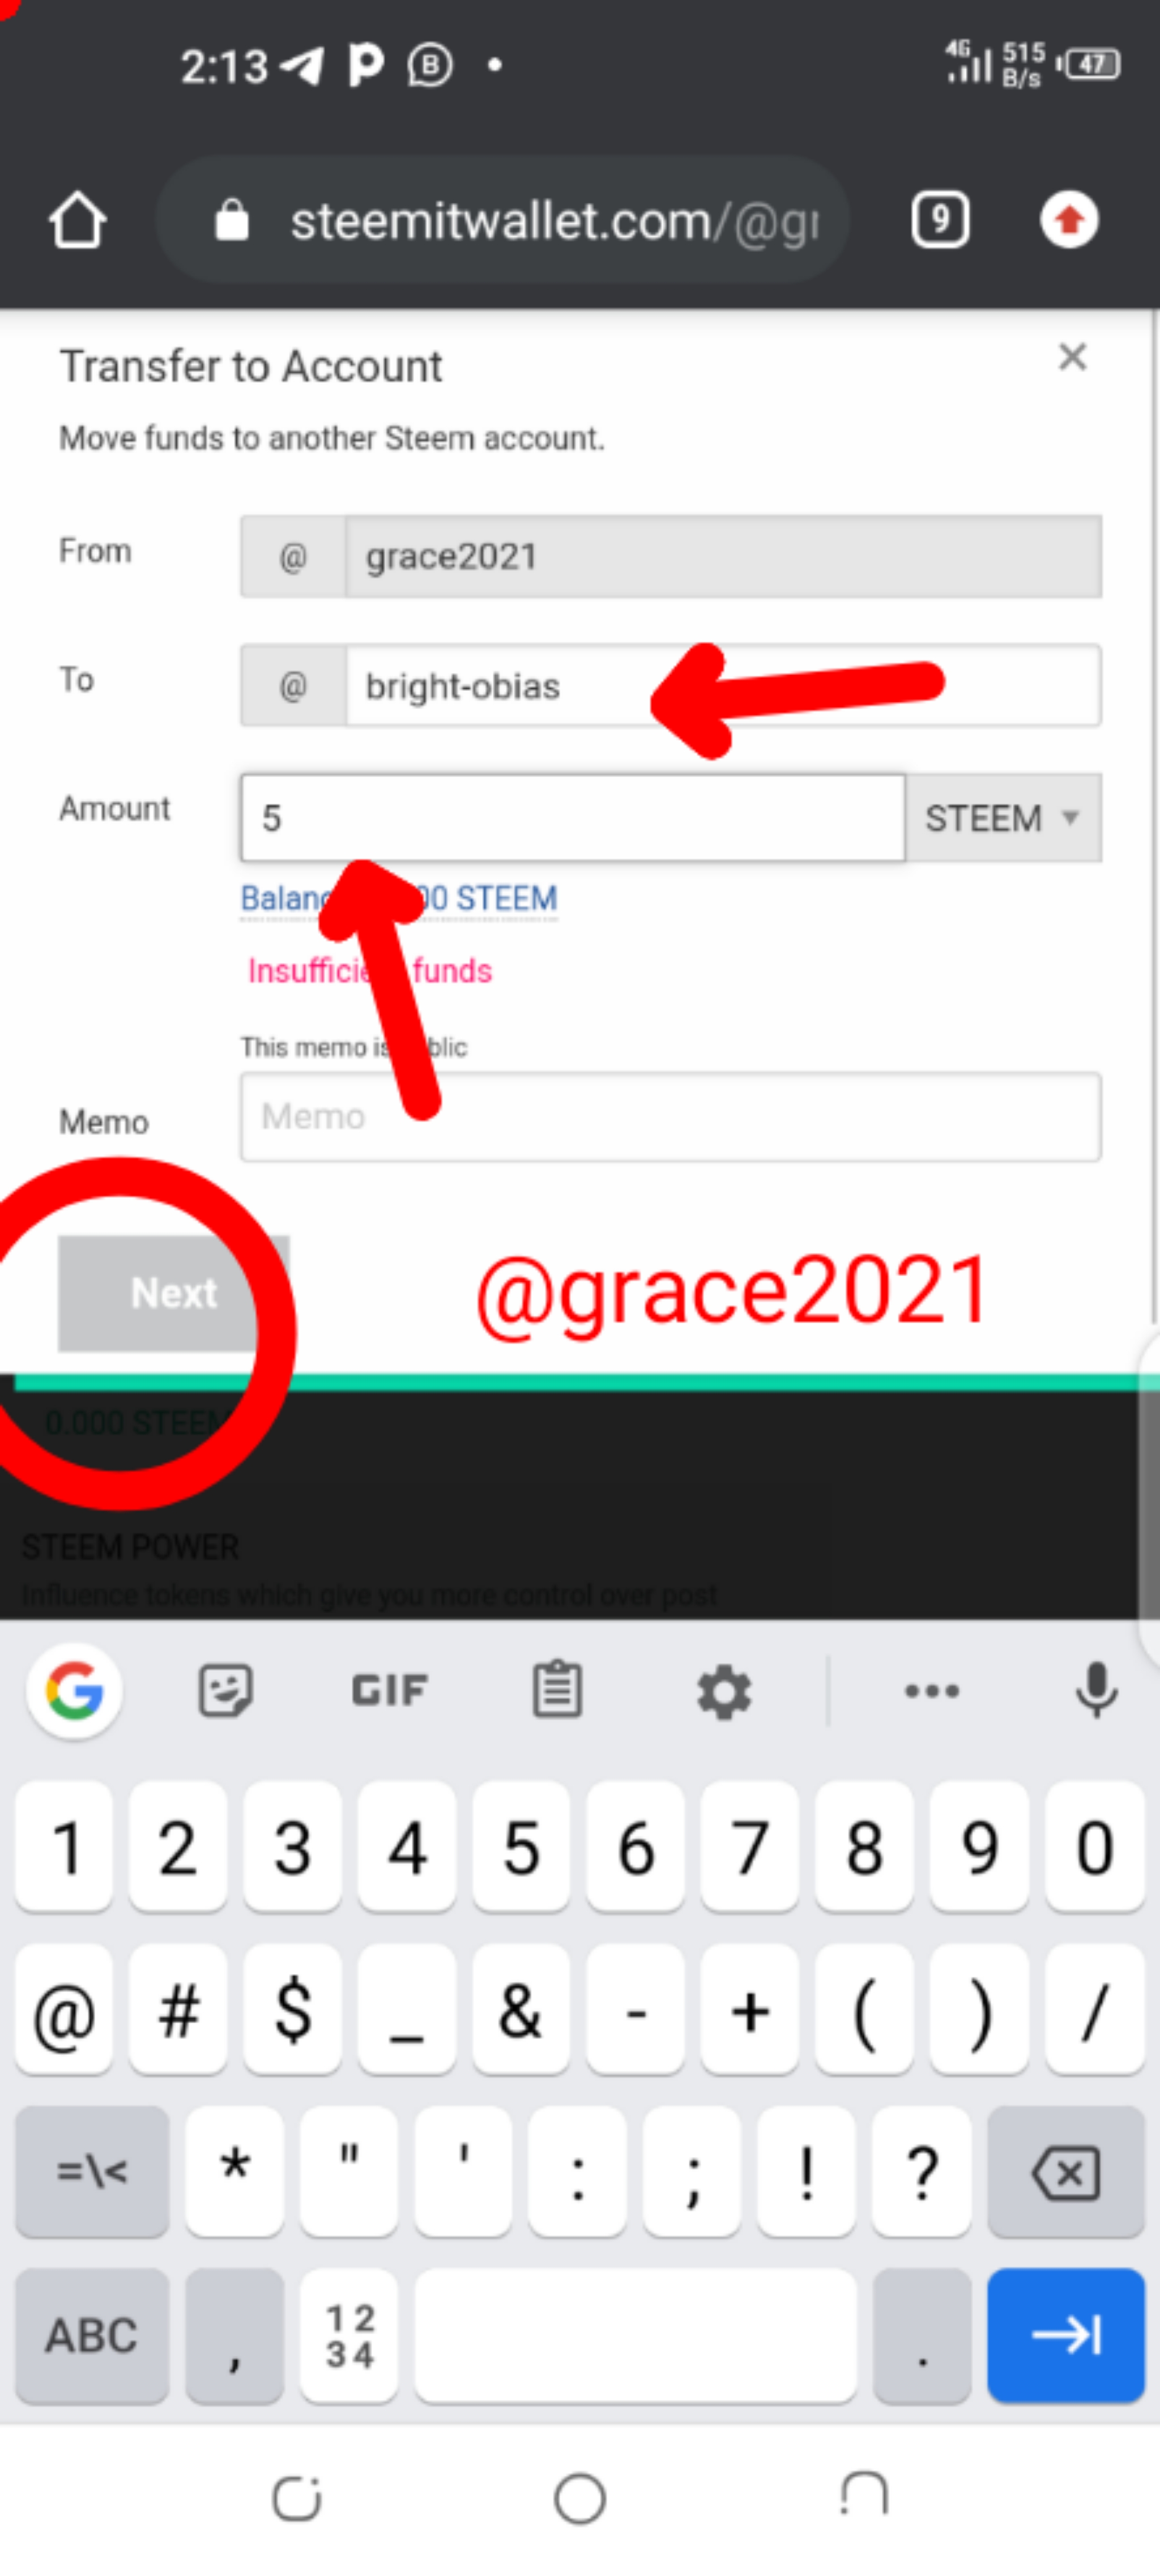
Task: Tap the browser home icon
Action: (77, 220)
